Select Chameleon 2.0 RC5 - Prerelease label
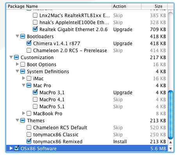Image resolution: width=177 pixels, height=155 pixels. point(70,51)
